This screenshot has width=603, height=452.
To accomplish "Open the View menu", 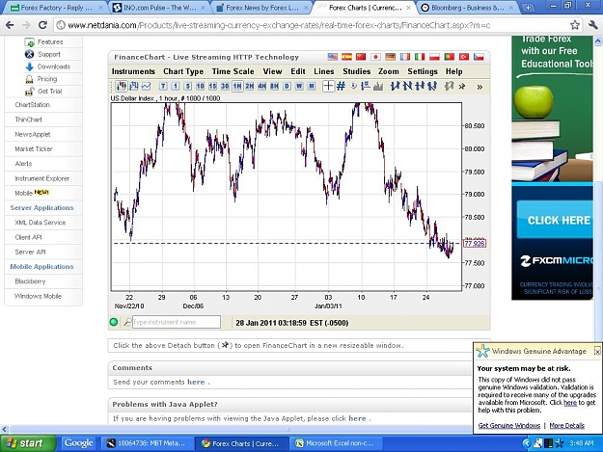I will (x=272, y=71).
